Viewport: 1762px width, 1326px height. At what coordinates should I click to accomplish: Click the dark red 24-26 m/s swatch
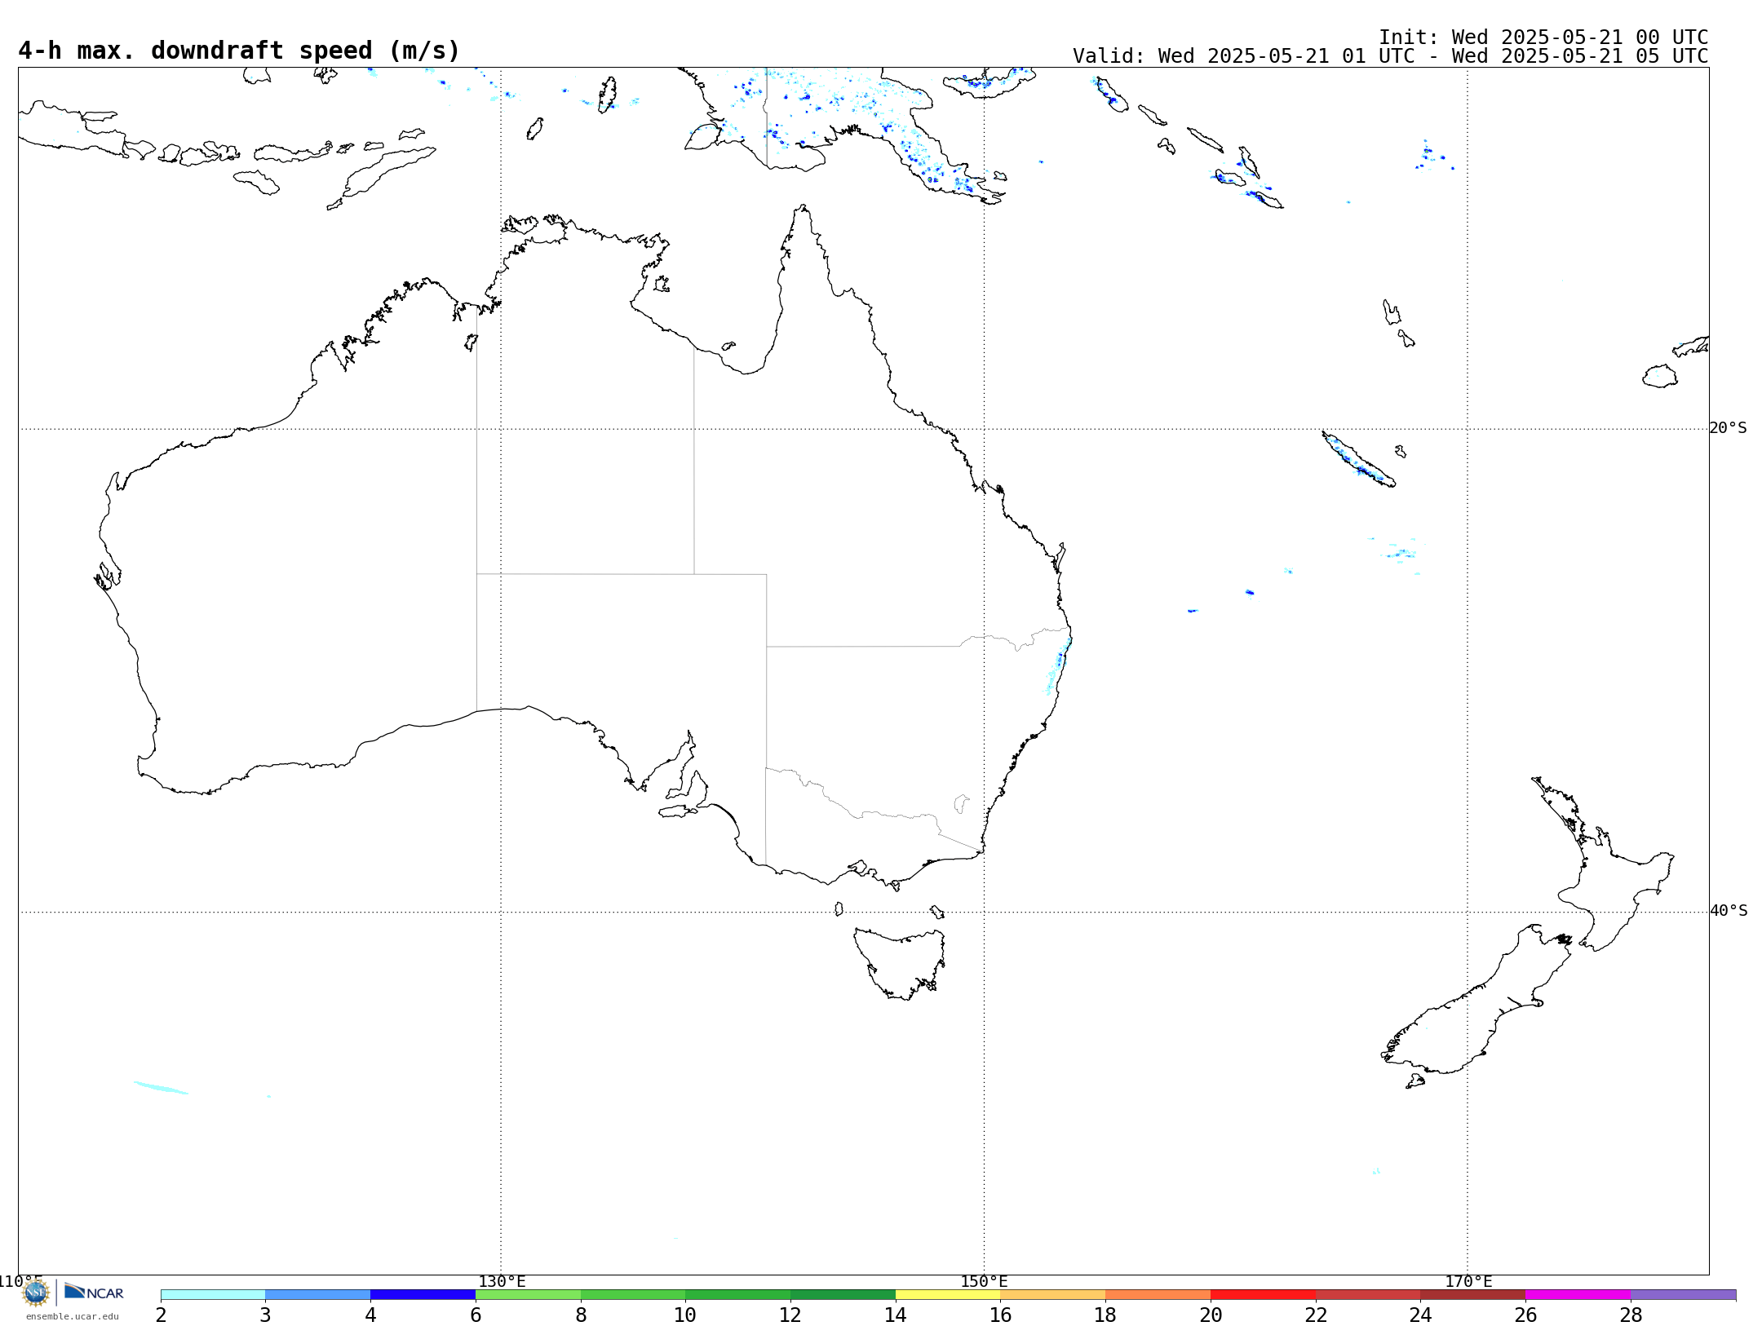[1473, 1295]
